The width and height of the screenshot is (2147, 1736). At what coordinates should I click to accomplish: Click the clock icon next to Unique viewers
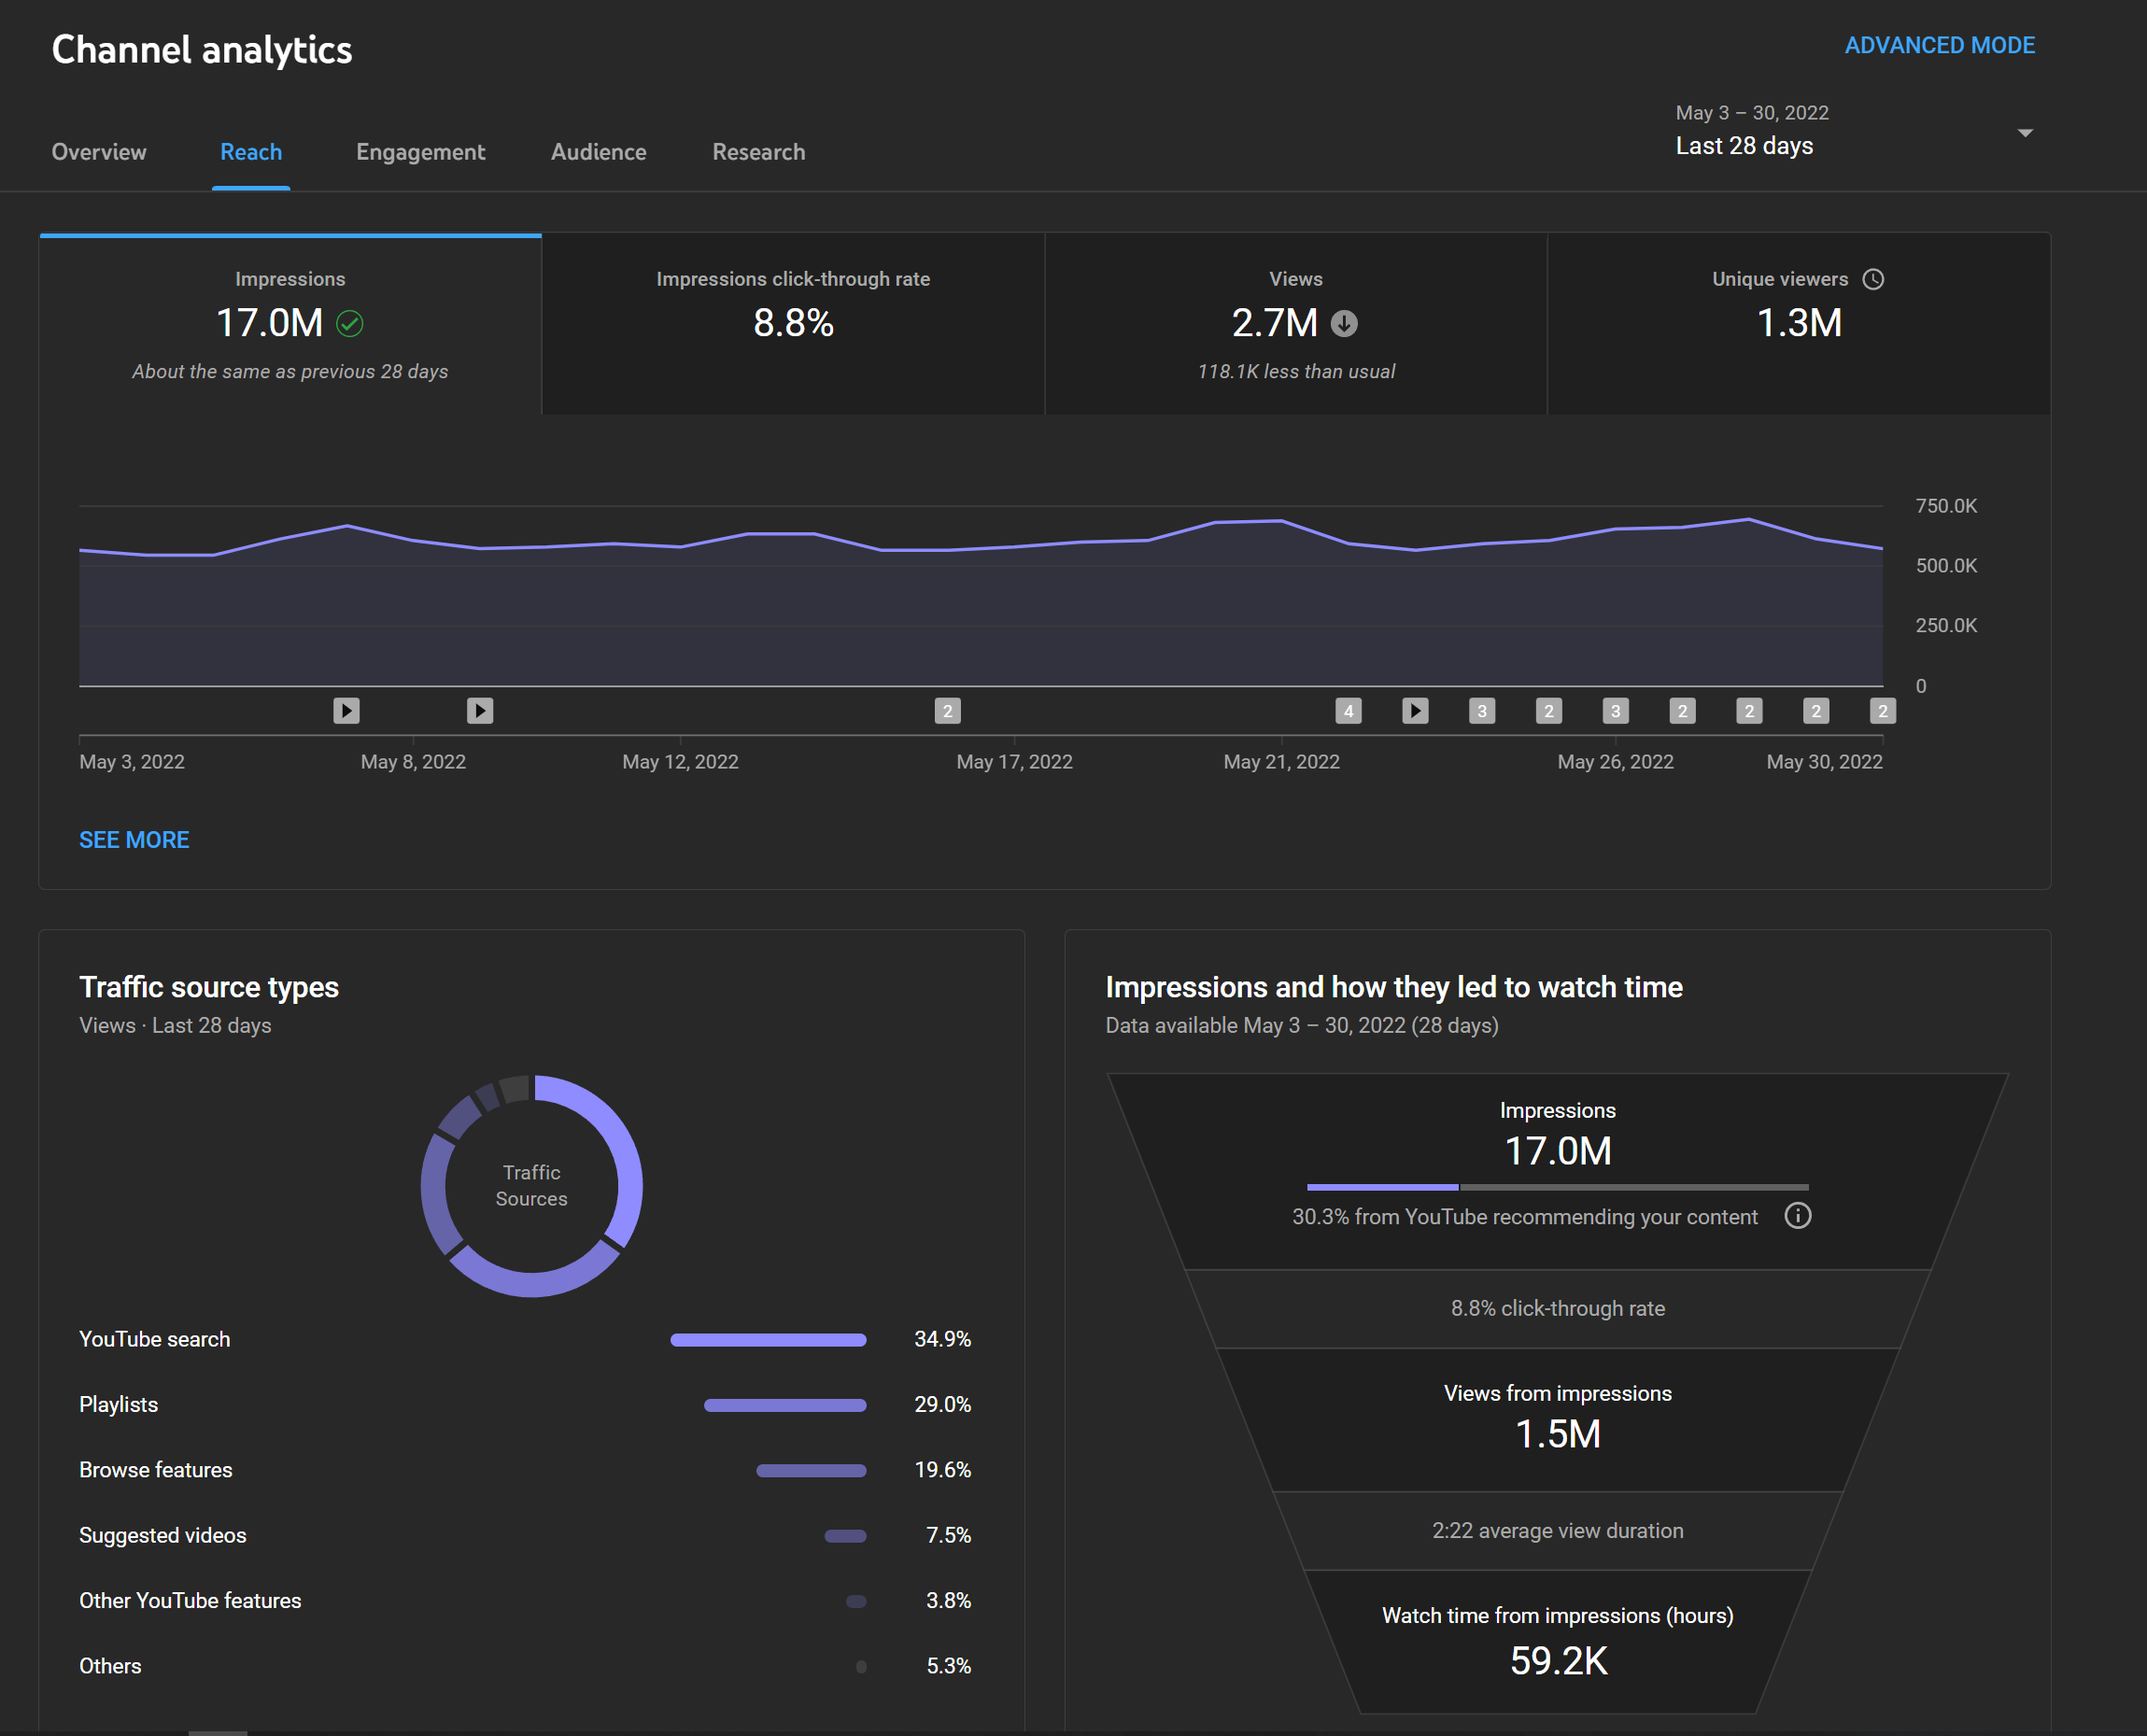coord(1873,279)
